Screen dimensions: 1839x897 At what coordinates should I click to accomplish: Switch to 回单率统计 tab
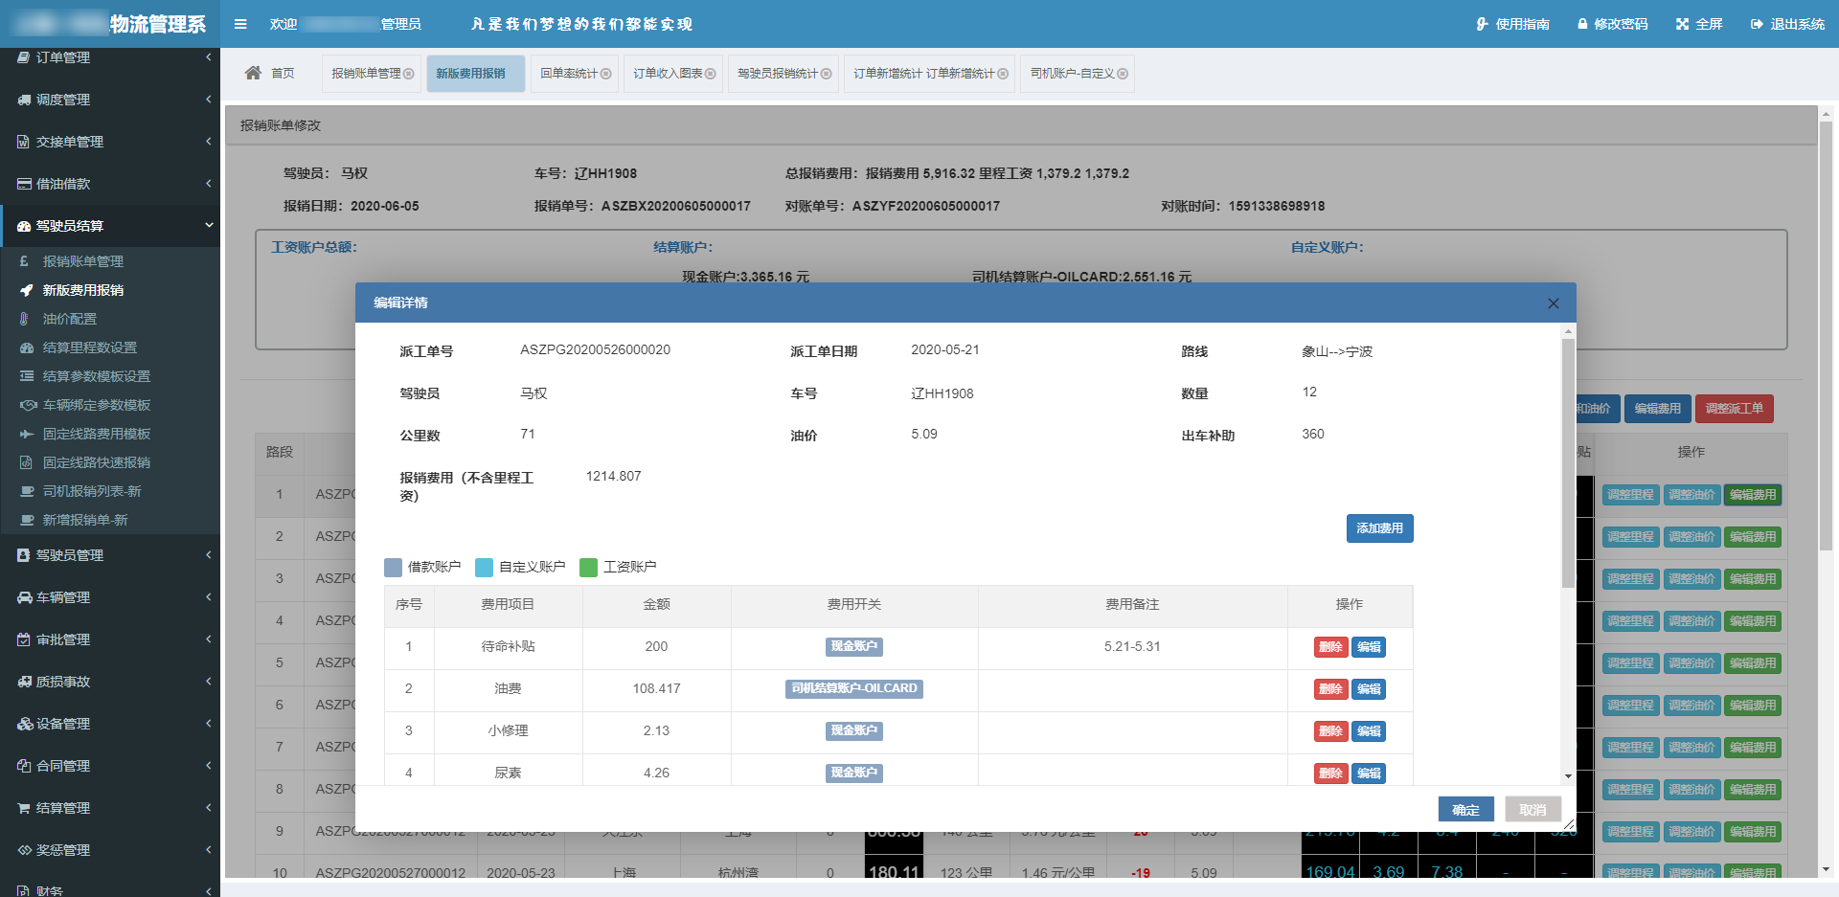point(574,74)
